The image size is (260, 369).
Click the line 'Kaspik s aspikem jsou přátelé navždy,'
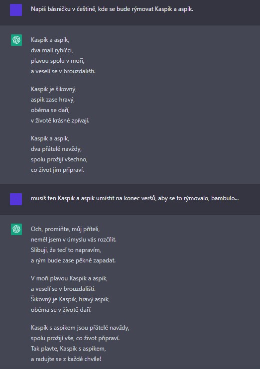pos(80,328)
